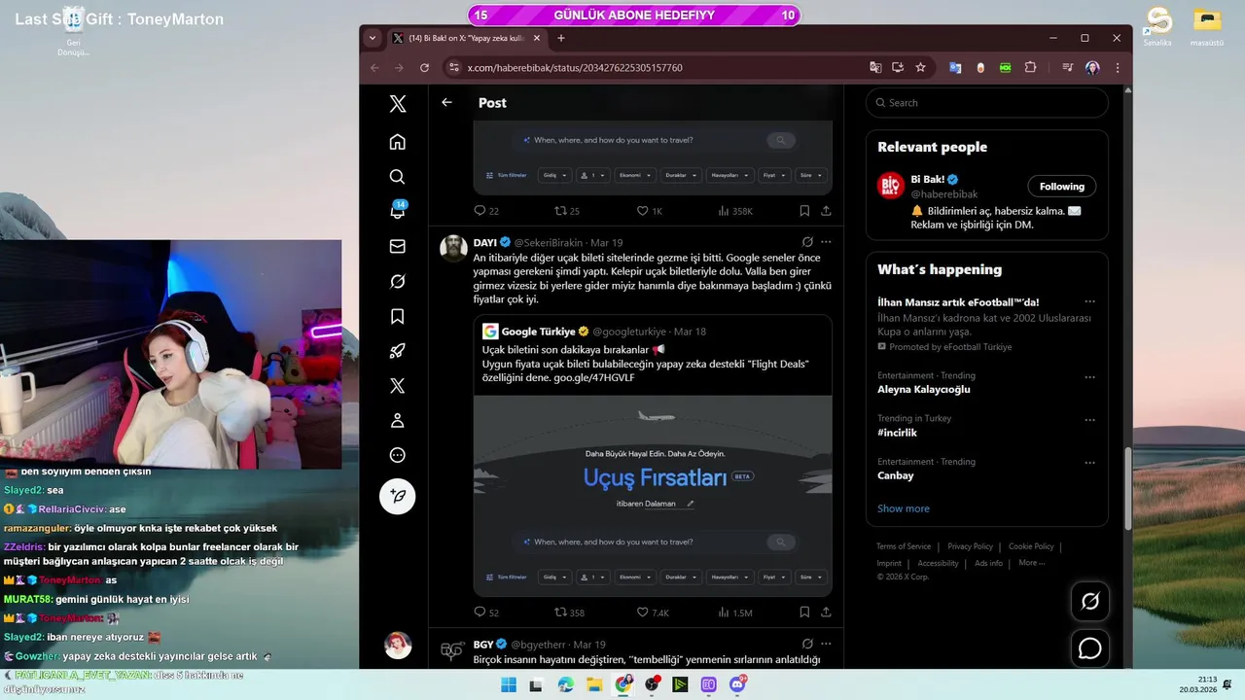
Task: Open a new Chrome tab
Action: [560, 38]
